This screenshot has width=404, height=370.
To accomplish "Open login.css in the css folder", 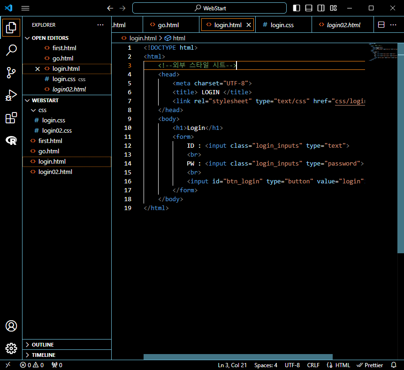I will (67, 120).
